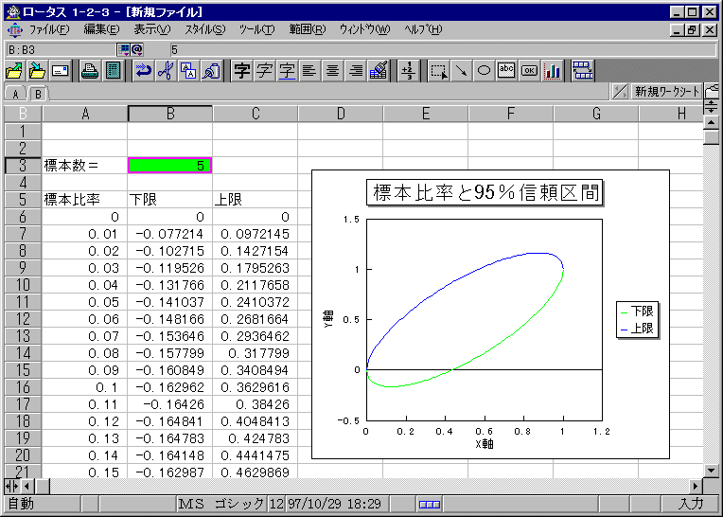Click the font size 12 selector

pyautogui.click(x=276, y=504)
